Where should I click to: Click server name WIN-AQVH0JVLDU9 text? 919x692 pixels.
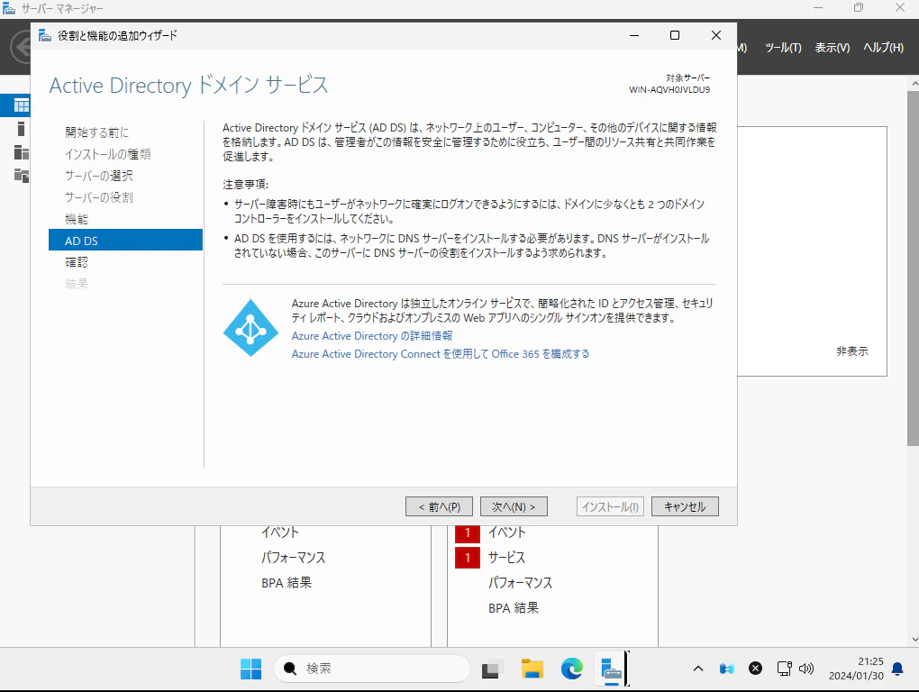(669, 89)
